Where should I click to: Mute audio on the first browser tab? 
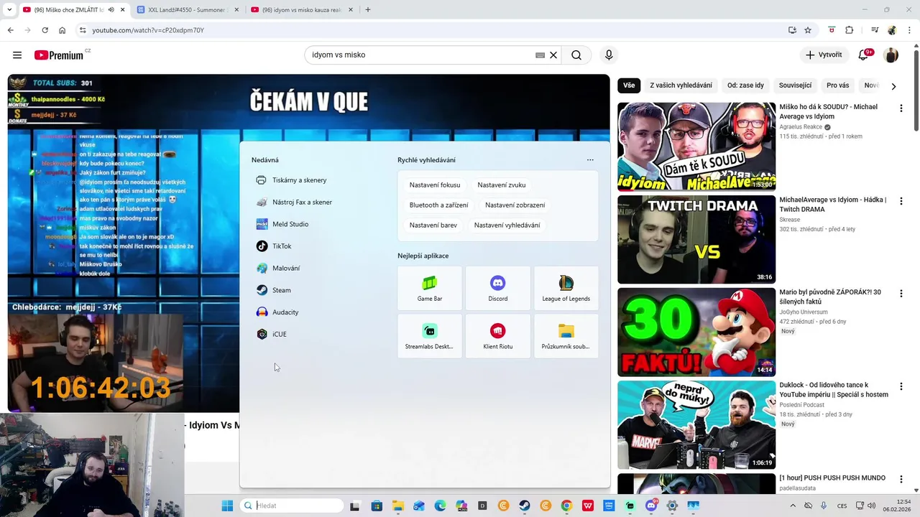(x=111, y=10)
